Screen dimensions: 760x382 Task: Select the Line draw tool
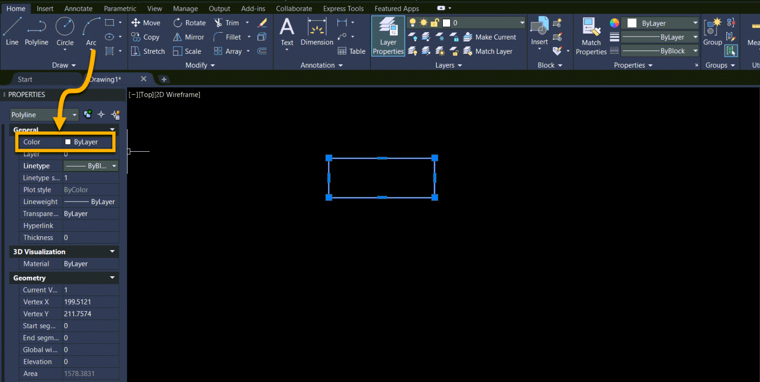coord(12,31)
